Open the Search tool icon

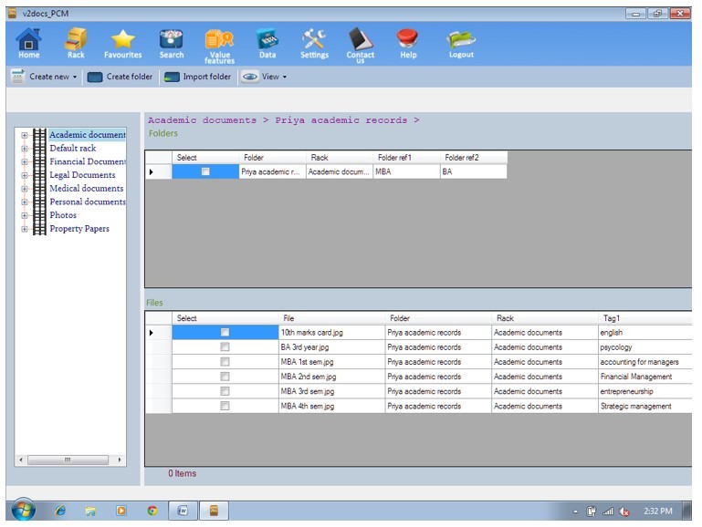click(x=171, y=40)
